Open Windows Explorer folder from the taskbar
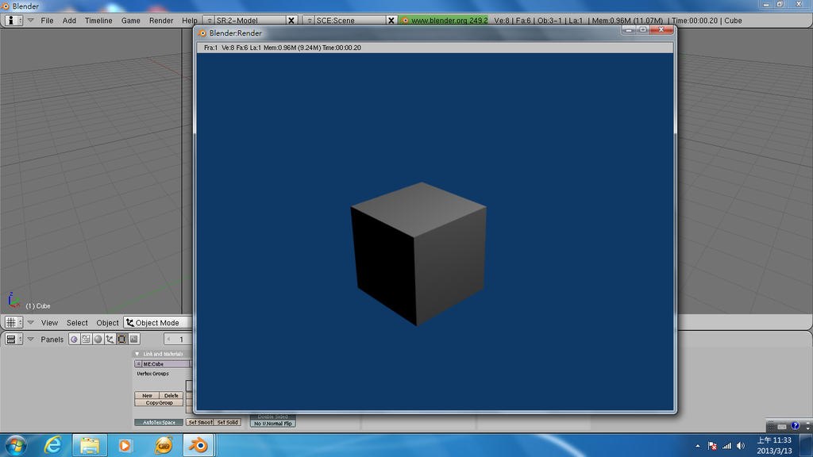Image resolution: width=813 pixels, height=457 pixels. click(90, 446)
